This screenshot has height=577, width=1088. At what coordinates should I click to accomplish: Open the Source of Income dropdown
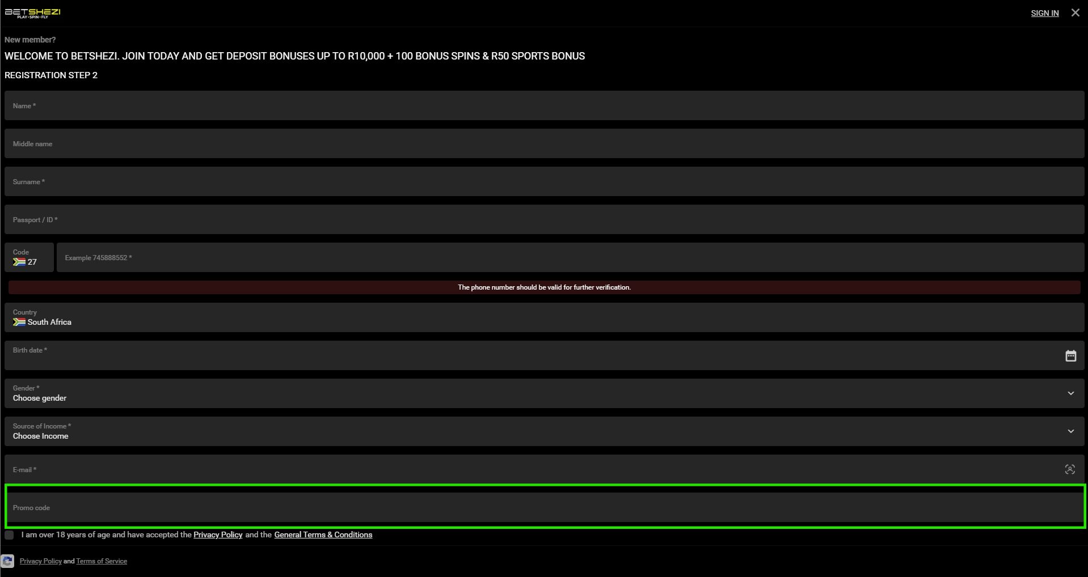[544, 431]
